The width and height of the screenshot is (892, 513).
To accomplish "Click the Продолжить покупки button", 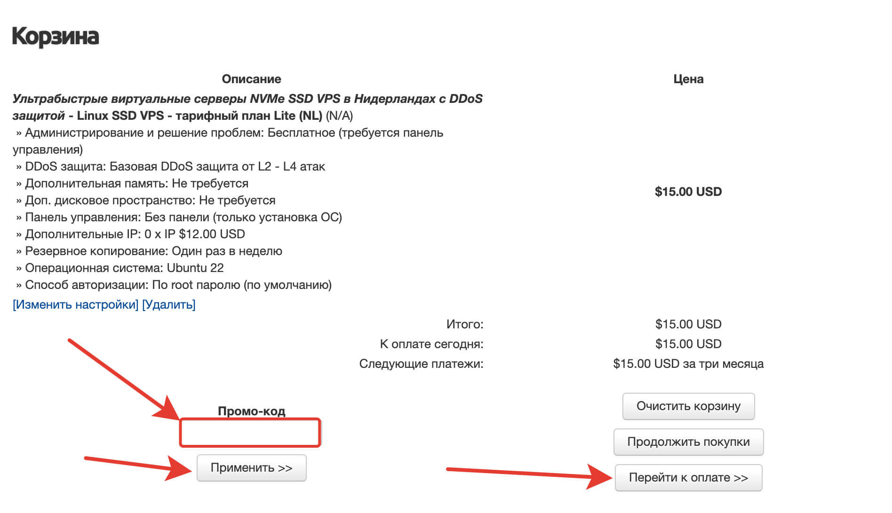I will click(688, 442).
